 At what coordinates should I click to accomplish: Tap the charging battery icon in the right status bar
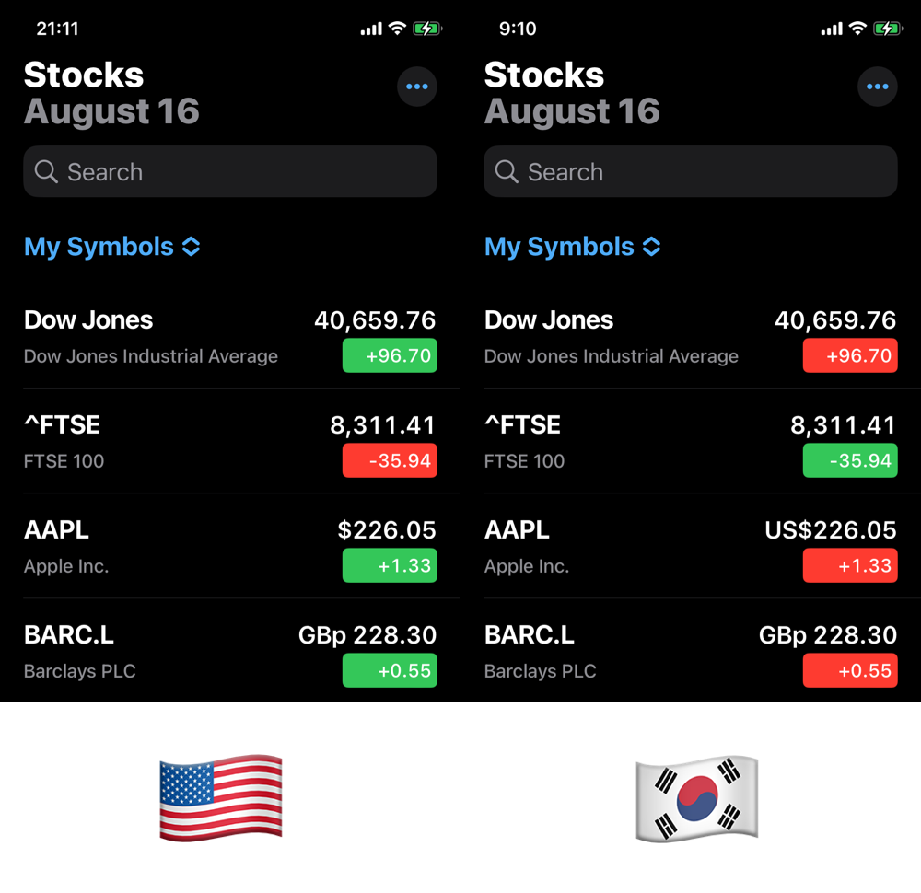(x=886, y=28)
